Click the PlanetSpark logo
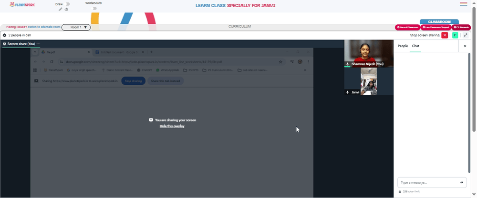Screen dimensions: 477x198 (x=22, y=5)
